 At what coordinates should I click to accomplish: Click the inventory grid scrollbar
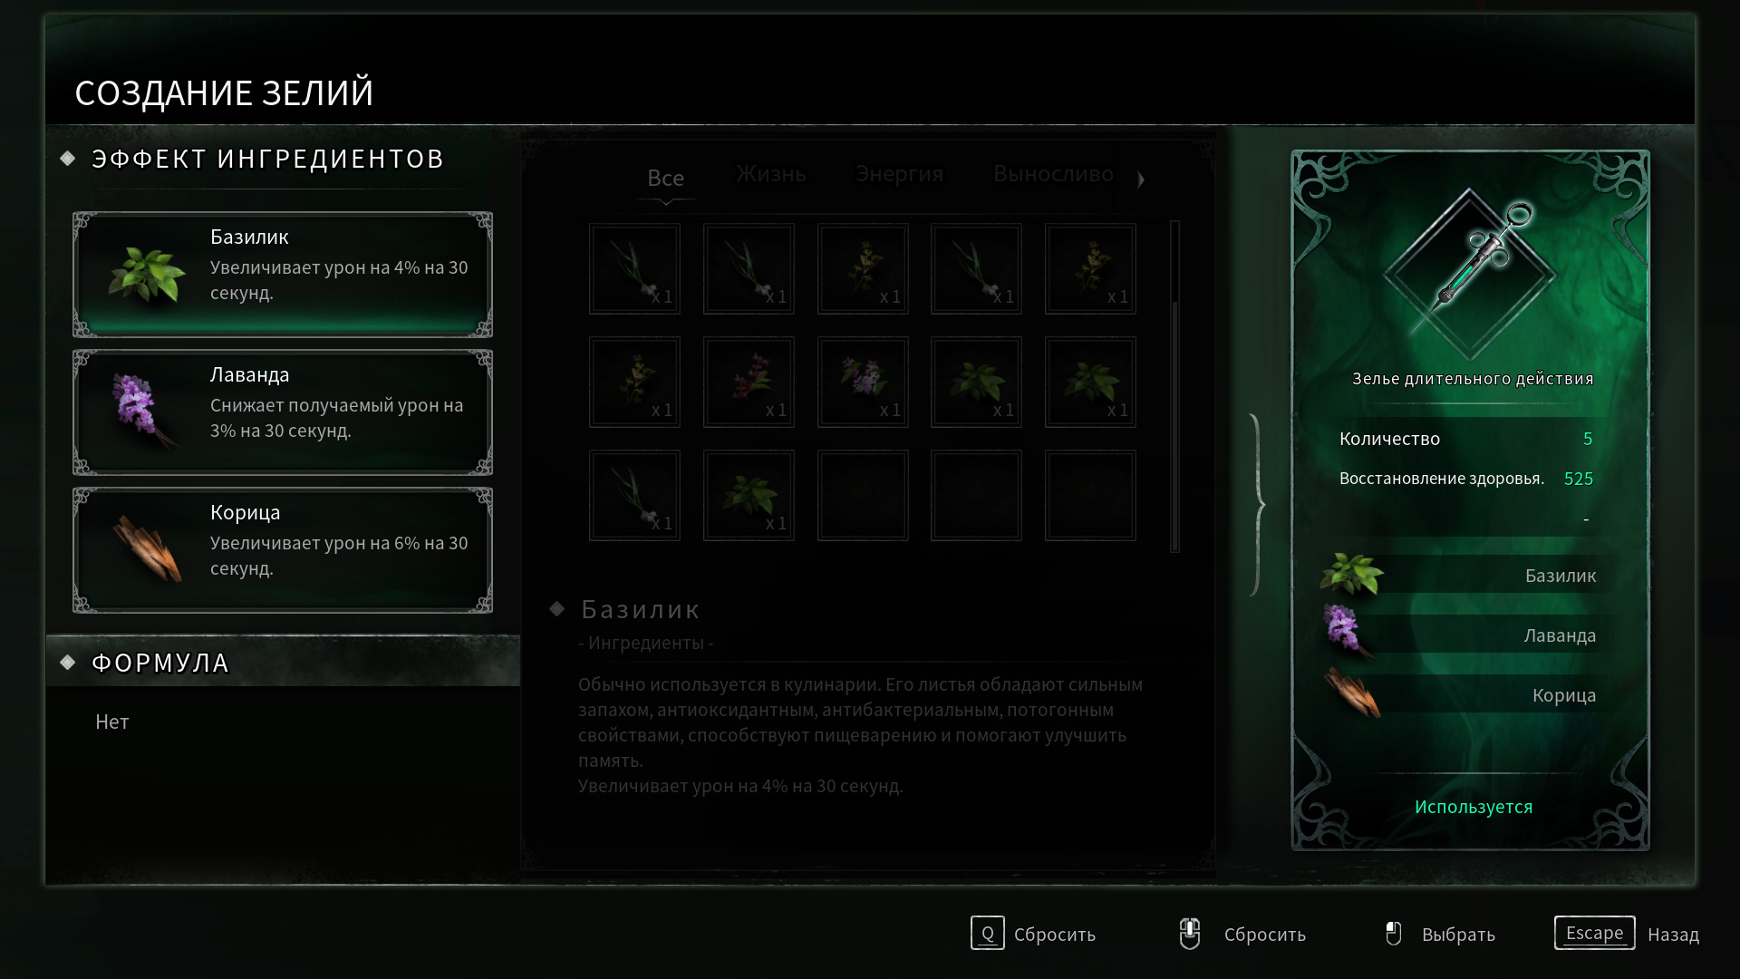click(1175, 385)
